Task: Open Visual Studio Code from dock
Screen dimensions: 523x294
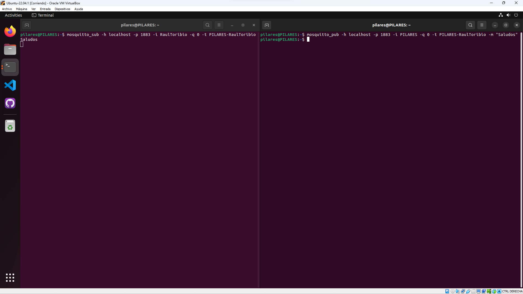Action: [10, 85]
